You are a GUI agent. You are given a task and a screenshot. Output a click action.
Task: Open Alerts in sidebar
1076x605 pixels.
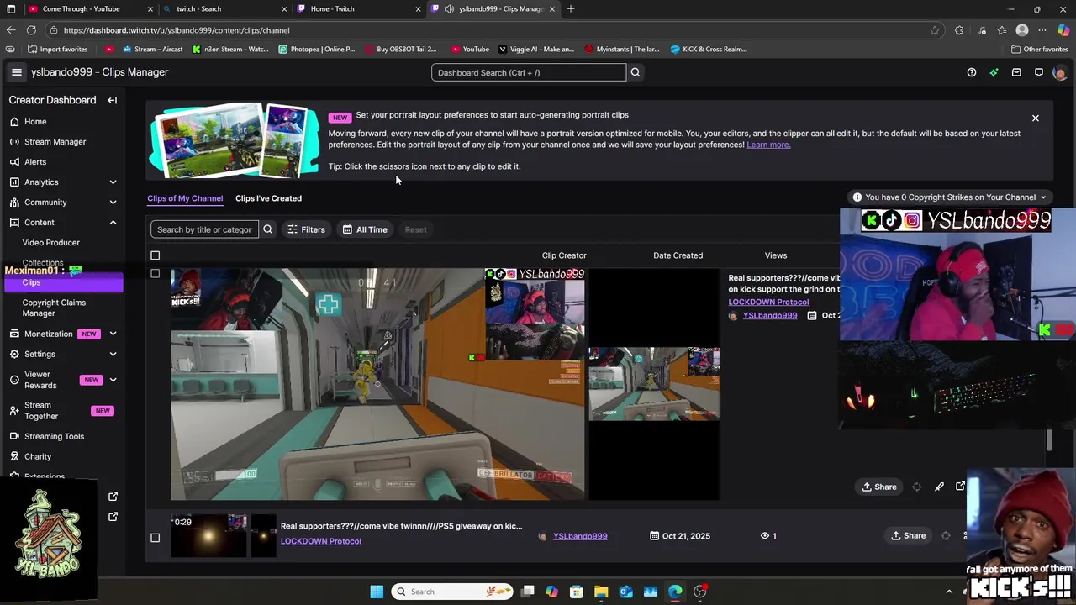click(x=35, y=162)
